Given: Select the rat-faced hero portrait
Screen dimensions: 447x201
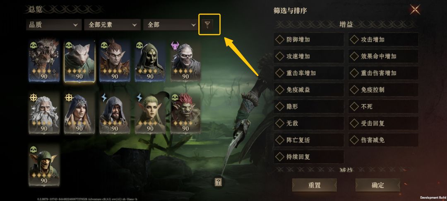Looking at the screenshot, I should point(79,61).
